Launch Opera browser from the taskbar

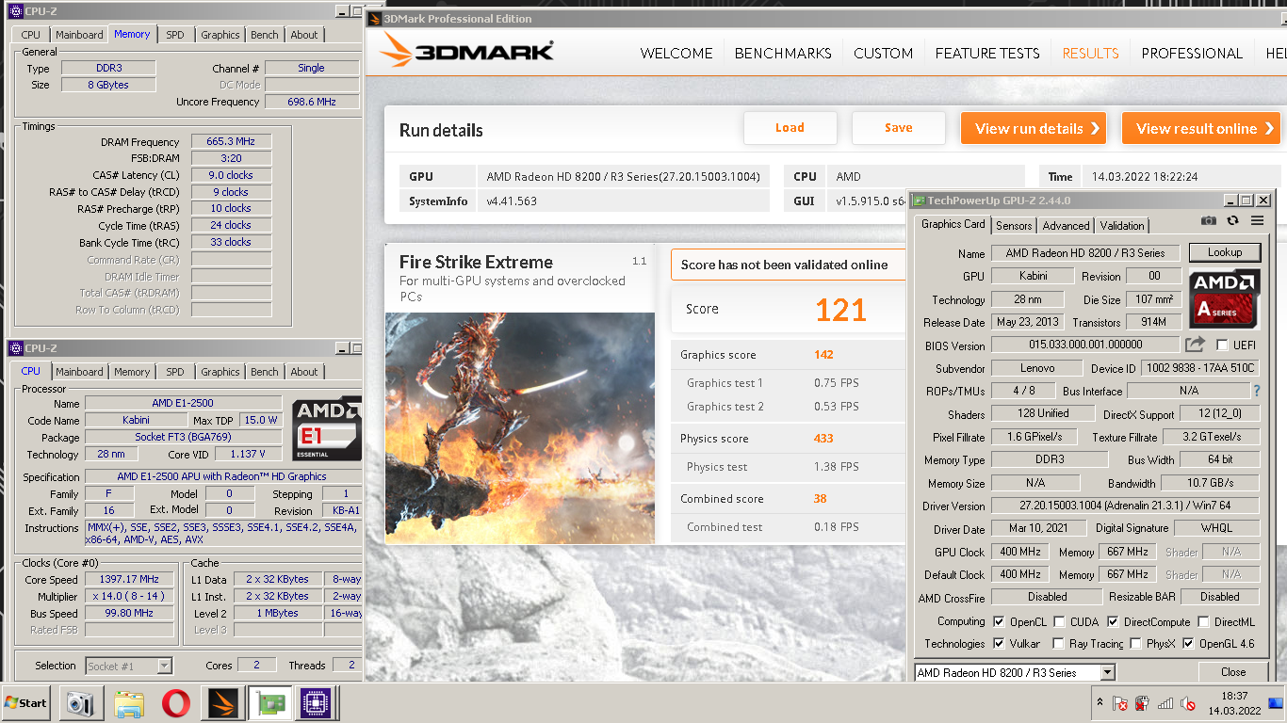point(175,703)
